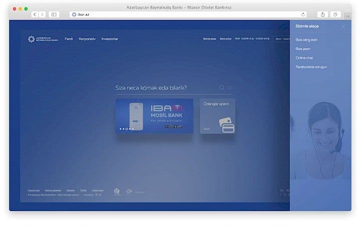Toggle the Safari sidebar button
Screen dimensions: 360x226
(54, 15)
